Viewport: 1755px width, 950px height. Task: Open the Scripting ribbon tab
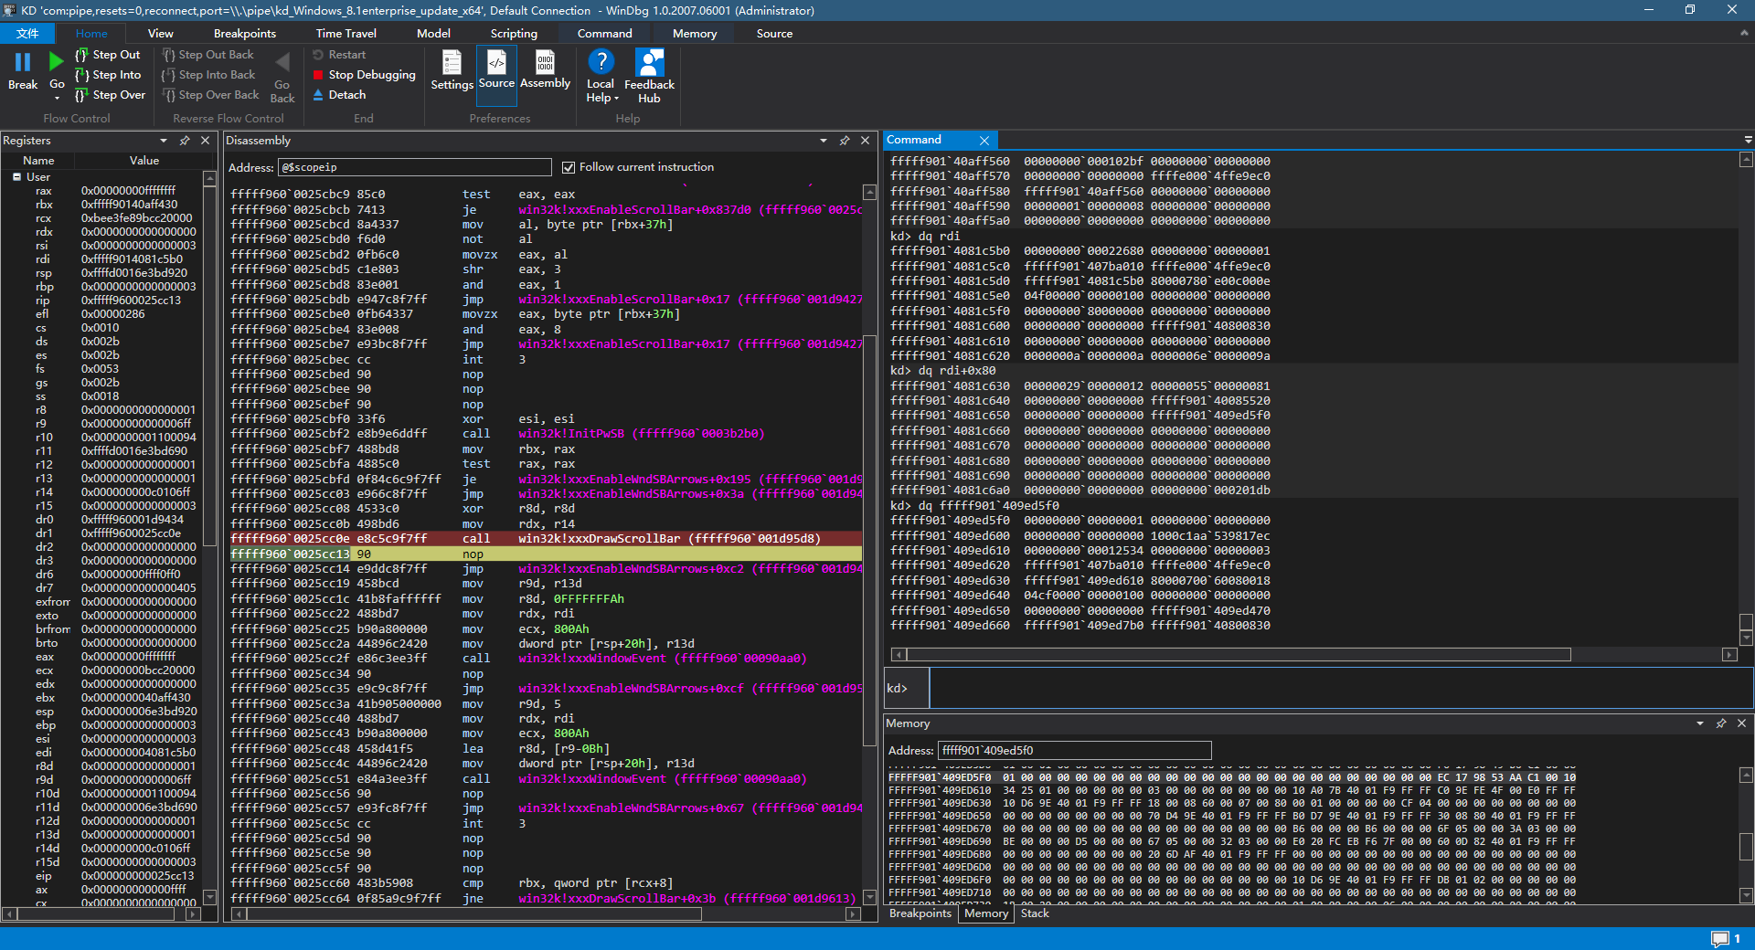[x=514, y=34]
